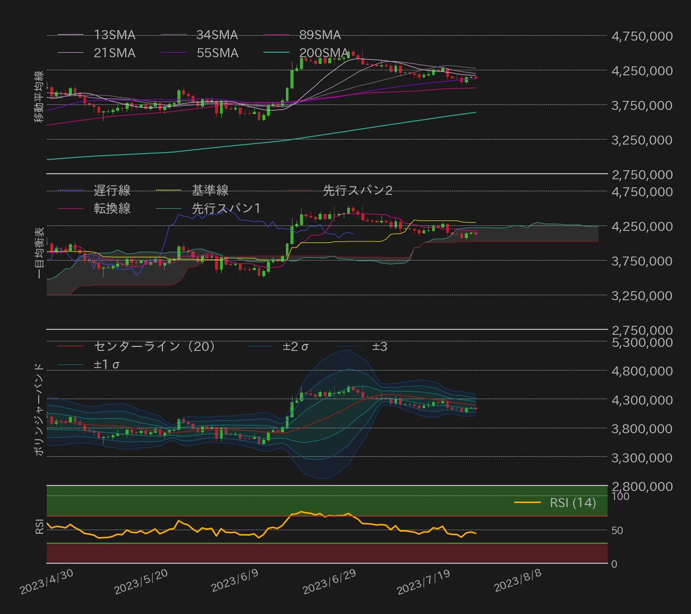
Task: Toggle the 13SMA legend entry
Action: coord(114,35)
